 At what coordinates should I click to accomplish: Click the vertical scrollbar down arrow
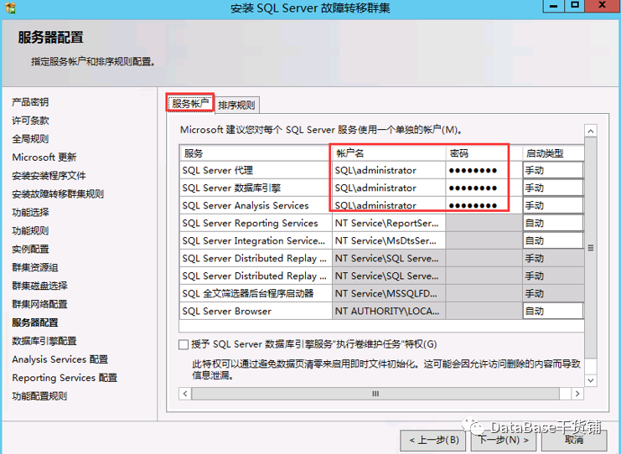pyautogui.click(x=591, y=380)
